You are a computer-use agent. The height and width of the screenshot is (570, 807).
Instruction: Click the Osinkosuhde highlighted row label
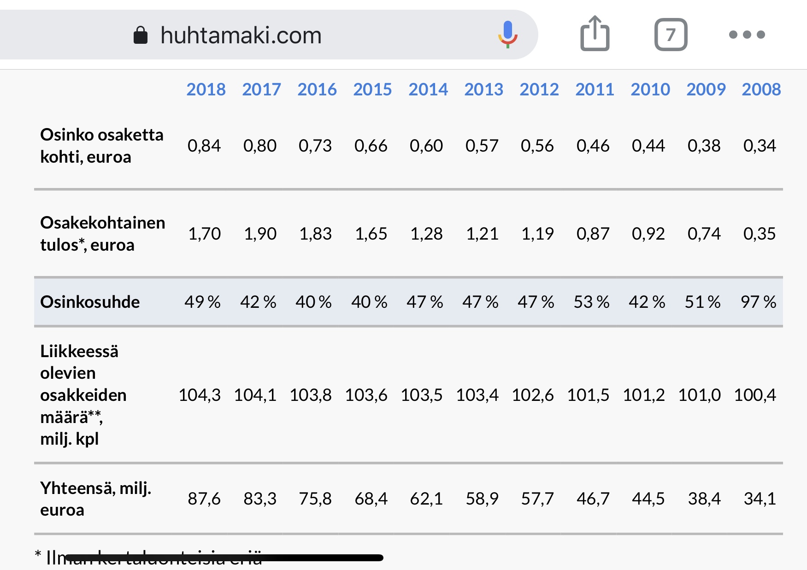[x=90, y=302]
